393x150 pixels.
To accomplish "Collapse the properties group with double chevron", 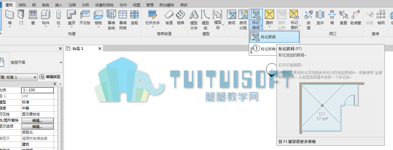I will point(55,84).
